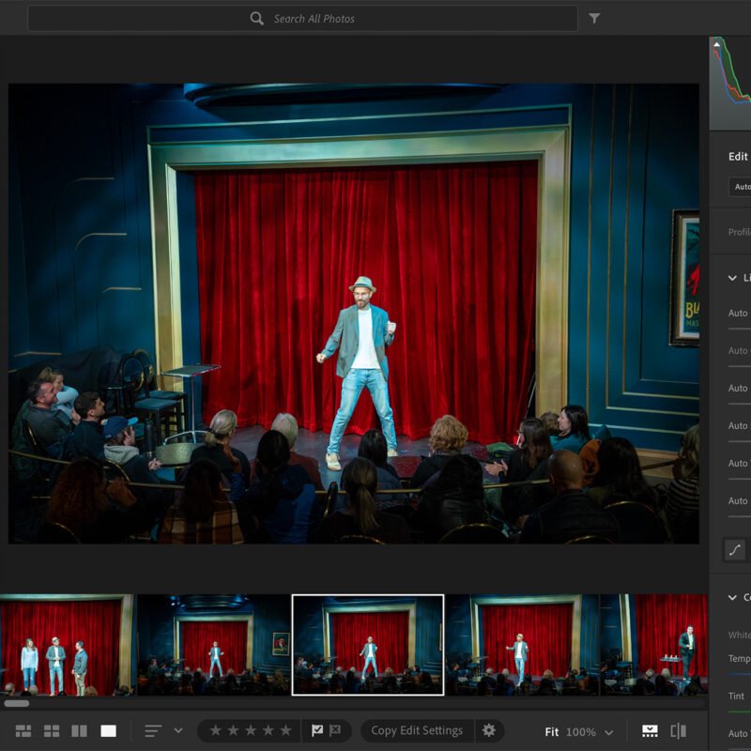Flag photo as rejected
Viewport: 751px width, 751px height.
335,730
